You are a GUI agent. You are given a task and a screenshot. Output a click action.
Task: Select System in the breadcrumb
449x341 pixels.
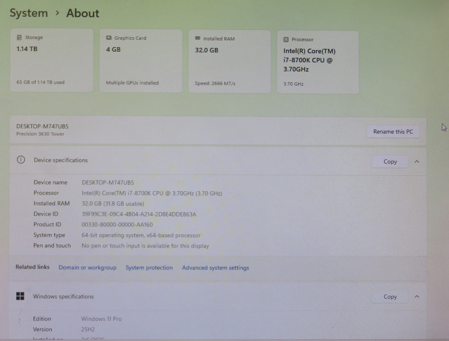[x=28, y=13]
